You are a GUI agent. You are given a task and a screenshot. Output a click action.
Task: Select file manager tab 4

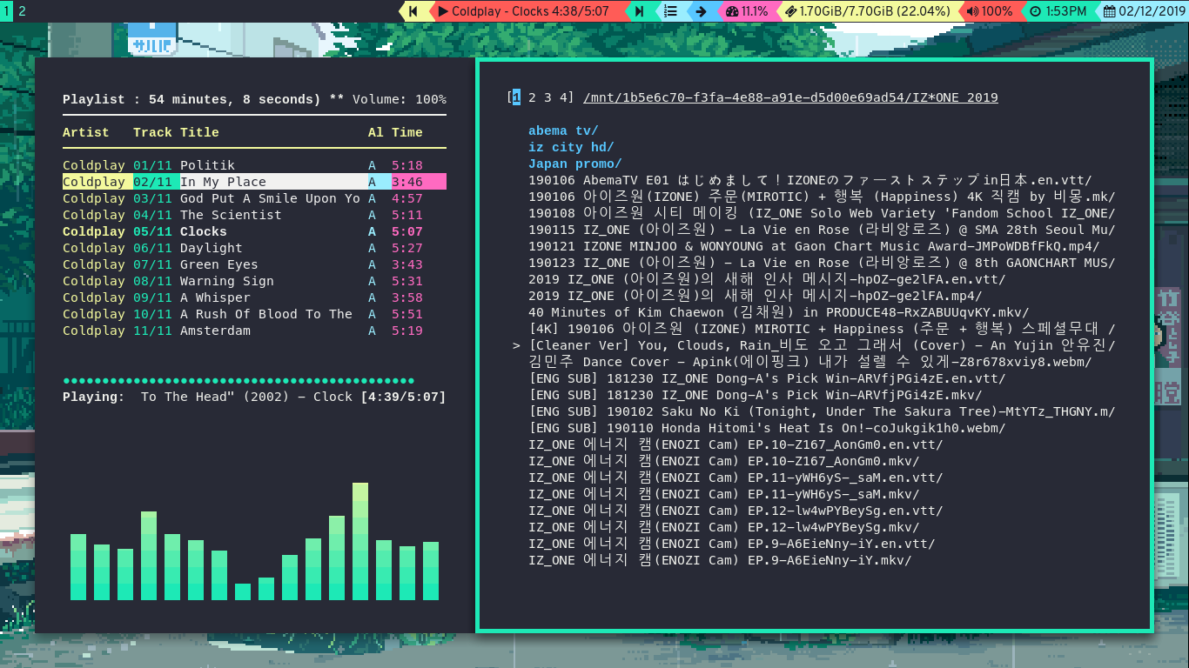(563, 97)
